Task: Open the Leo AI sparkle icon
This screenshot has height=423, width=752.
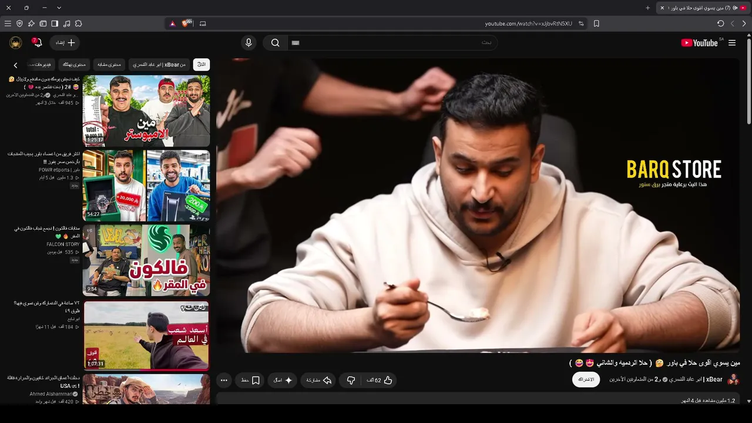Action: [x=31, y=23]
